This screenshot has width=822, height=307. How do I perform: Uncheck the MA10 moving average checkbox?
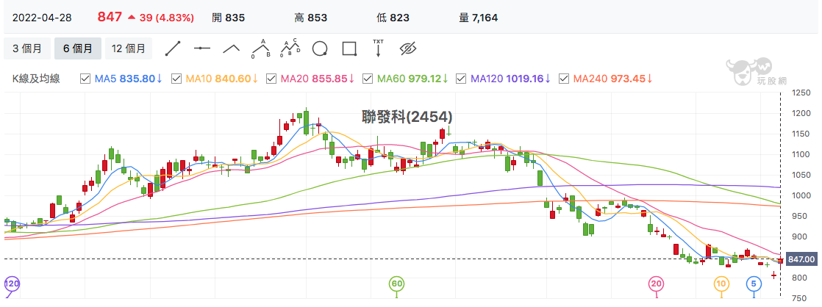click(x=176, y=79)
